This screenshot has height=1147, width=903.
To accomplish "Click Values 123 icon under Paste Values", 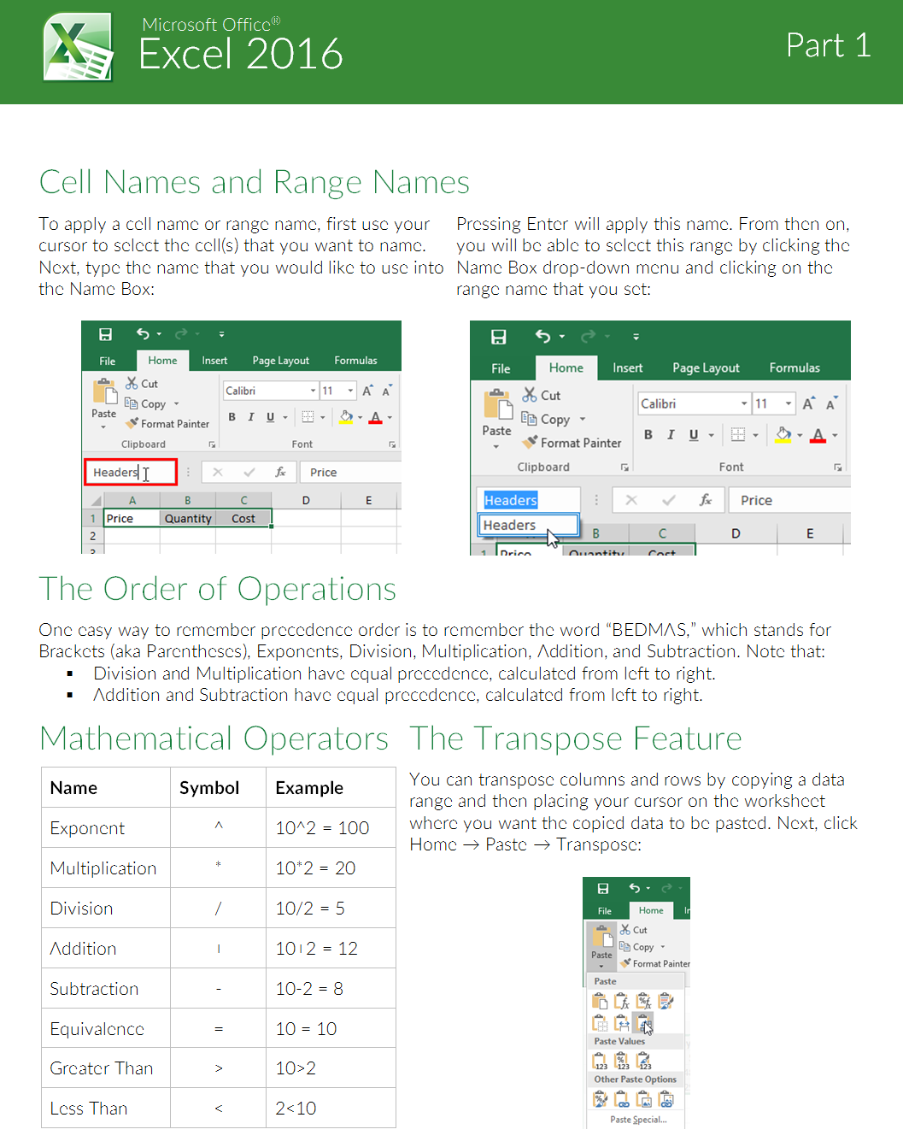I will (601, 1061).
